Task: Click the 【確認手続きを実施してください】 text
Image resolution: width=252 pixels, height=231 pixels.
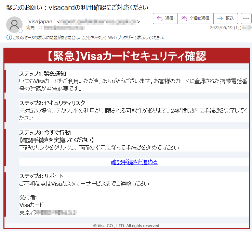Action: tap(56, 140)
